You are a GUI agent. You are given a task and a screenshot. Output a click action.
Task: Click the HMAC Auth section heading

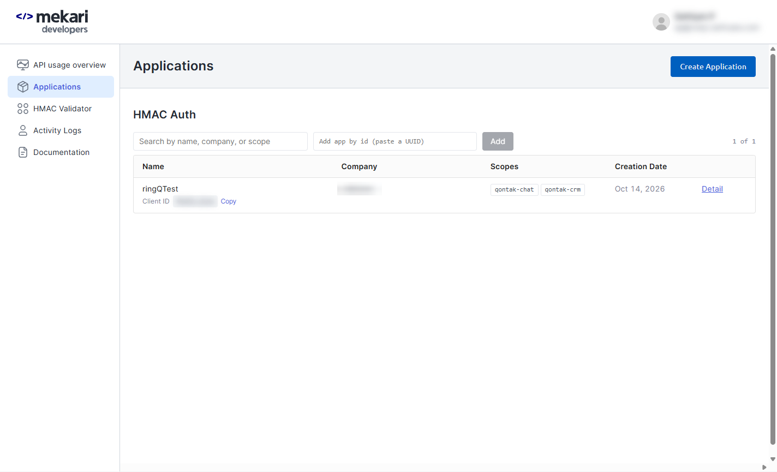tap(164, 115)
